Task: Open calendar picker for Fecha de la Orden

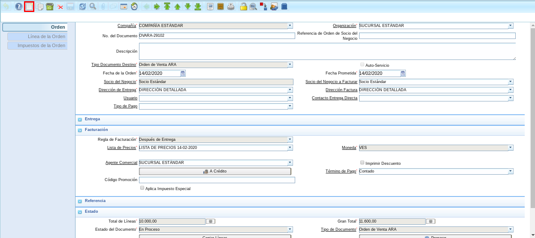Action: (183, 73)
